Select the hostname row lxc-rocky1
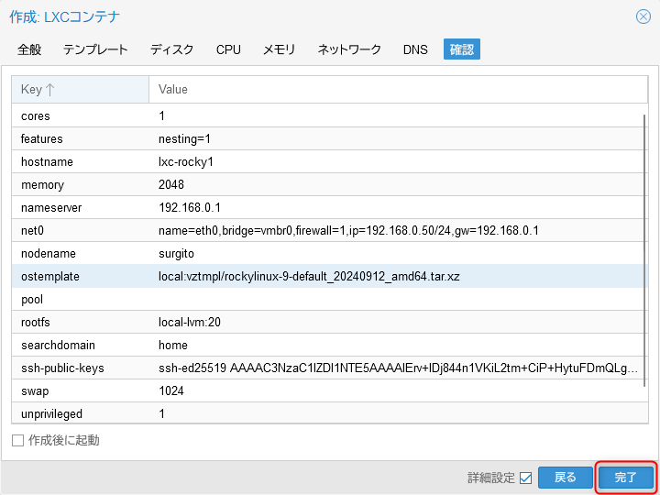 tap(321, 162)
